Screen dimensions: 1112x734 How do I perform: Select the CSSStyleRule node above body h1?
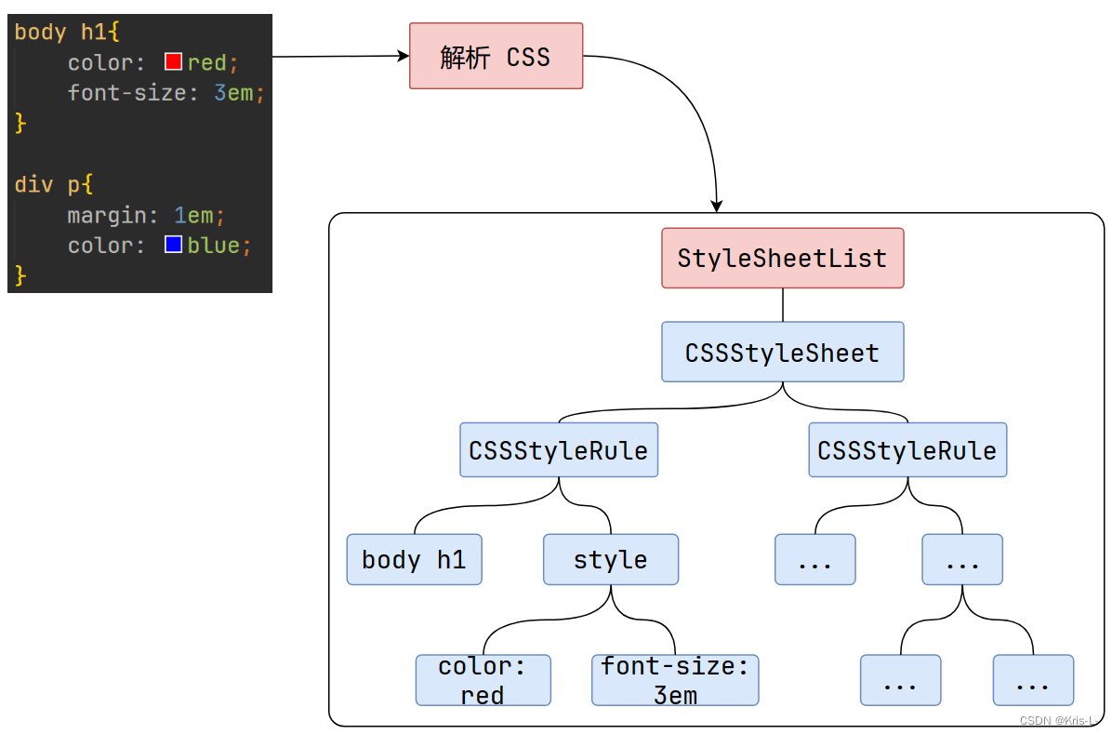558,450
